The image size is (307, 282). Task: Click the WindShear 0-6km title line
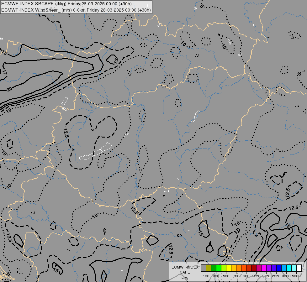point(76,10)
